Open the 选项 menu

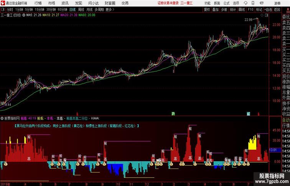(236, 3)
